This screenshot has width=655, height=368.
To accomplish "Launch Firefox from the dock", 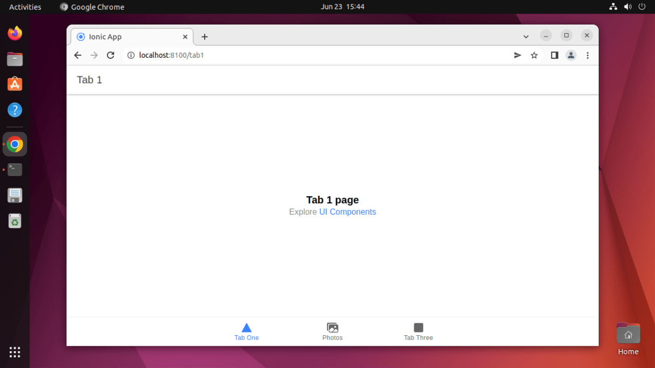I will (x=15, y=33).
